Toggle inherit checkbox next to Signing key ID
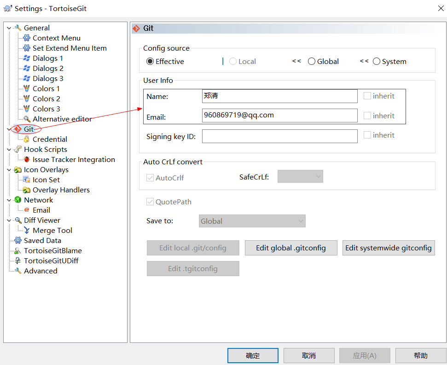This screenshot has height=365, width=447. 367,135
